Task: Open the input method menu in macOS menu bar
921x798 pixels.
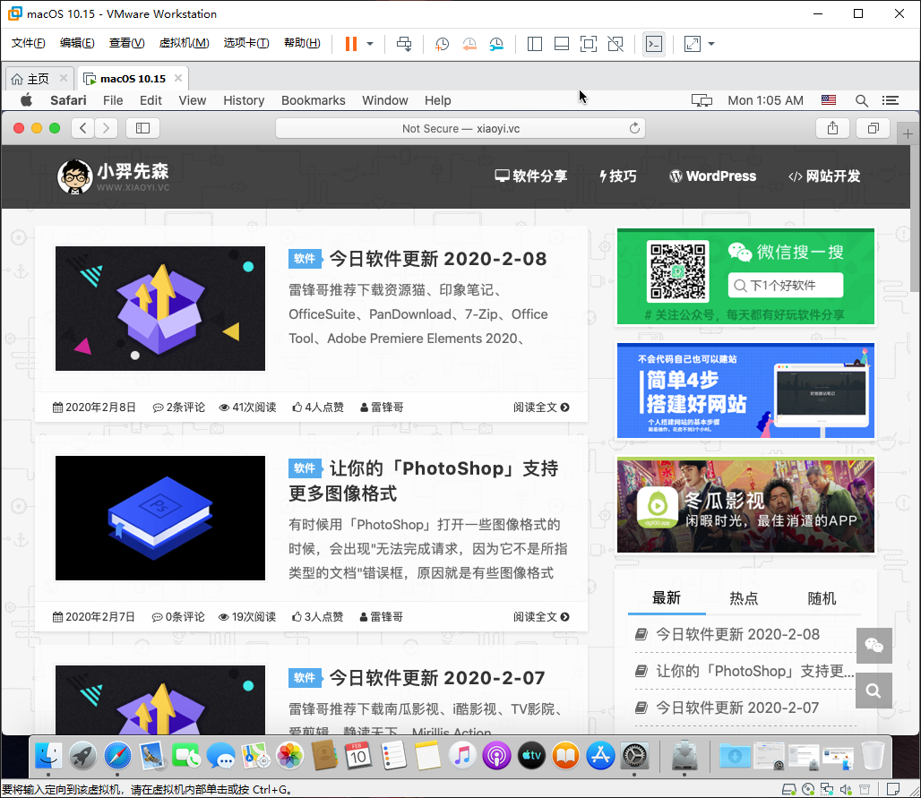Action: pyautogui.click(x=828, y=100)
